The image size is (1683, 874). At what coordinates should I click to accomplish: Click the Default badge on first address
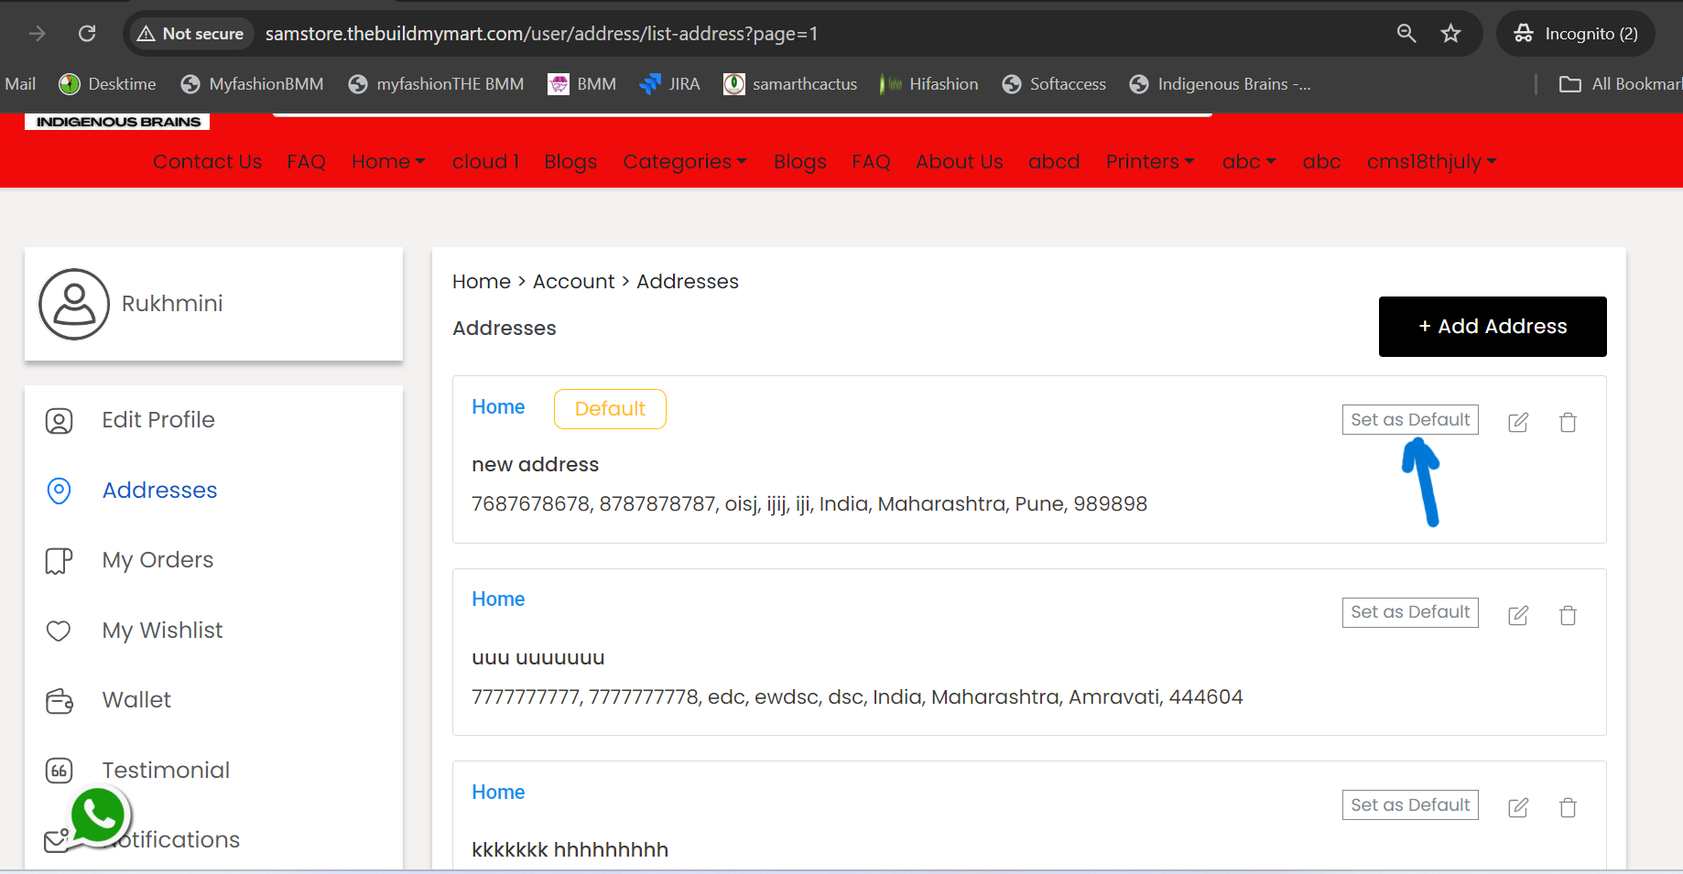[x=610, y=409]
